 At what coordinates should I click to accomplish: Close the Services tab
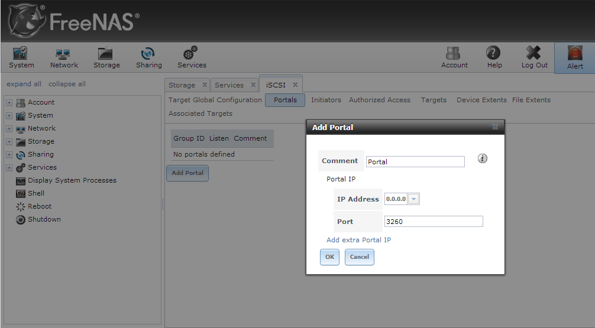click(x=253, y=85)
